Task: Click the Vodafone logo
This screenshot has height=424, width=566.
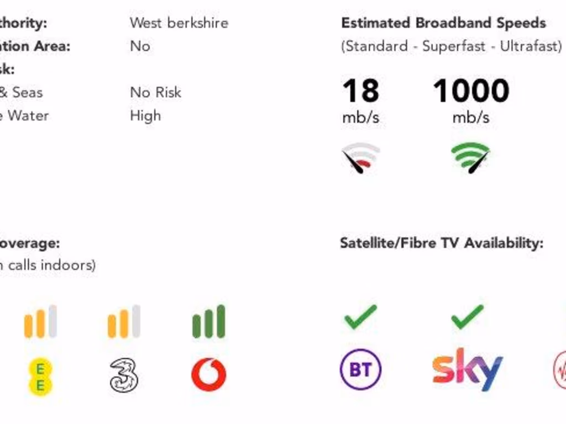Action: pos(208,375)
